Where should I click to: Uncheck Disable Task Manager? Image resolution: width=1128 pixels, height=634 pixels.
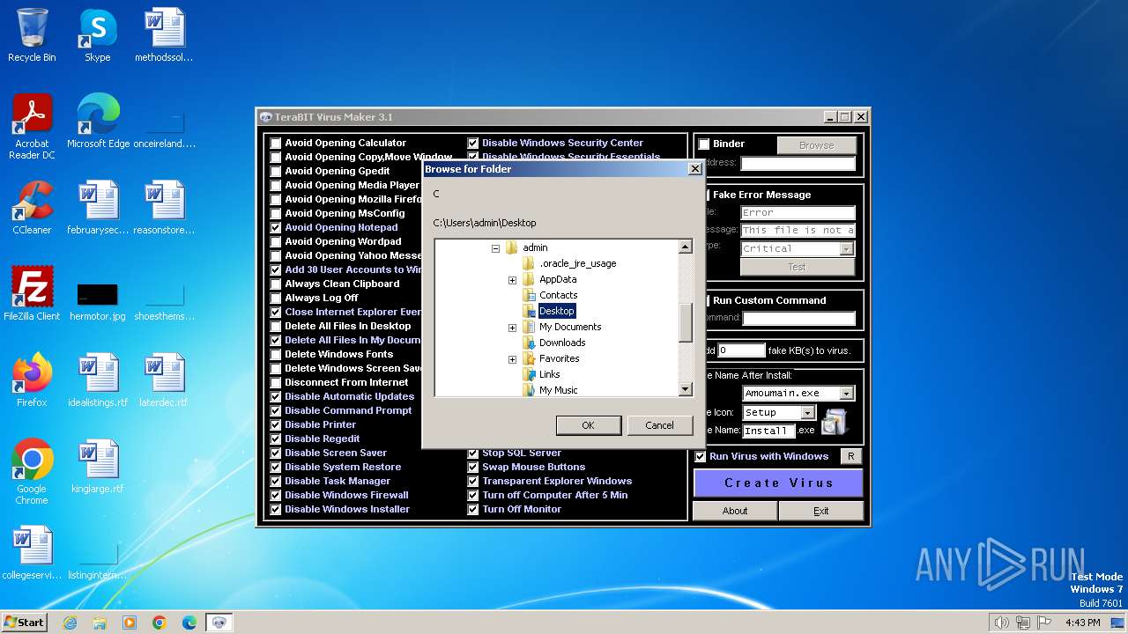point(276,481)
